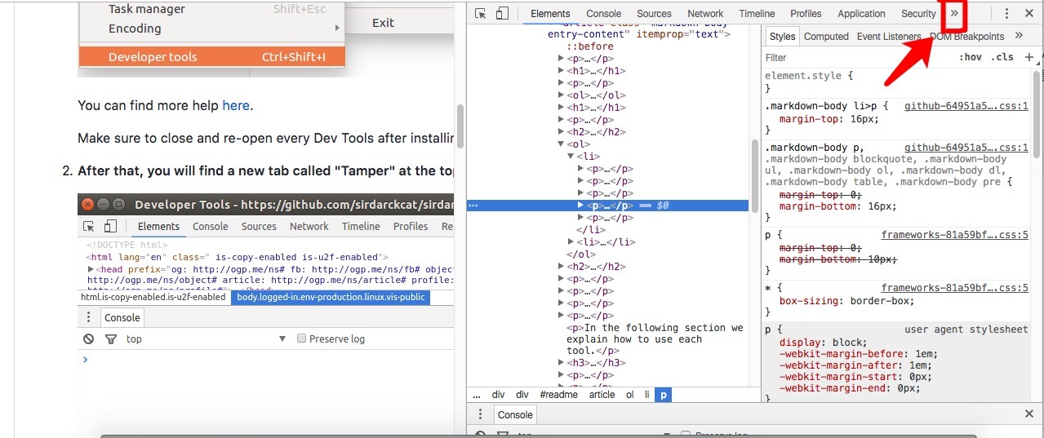Click the inspect element icon in right DevTools toolbar
The image size is (1044, 438).
coord(481,14)
